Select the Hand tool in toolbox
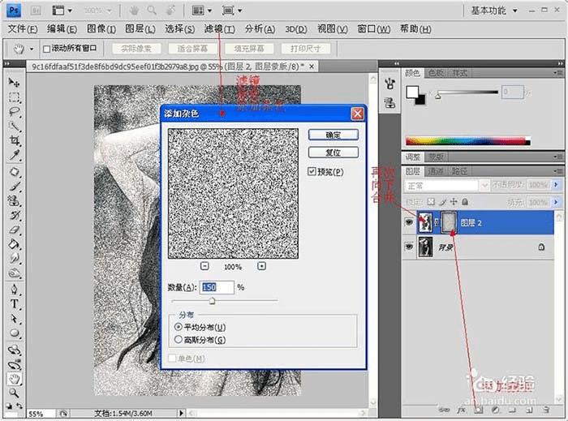Image resolution: width=568 pixels, height=421 pixels. (14, 379)
